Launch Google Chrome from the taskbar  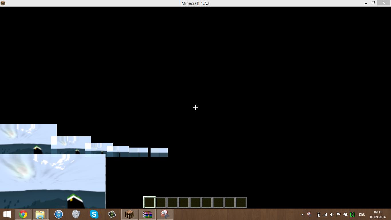pos(23,214)
